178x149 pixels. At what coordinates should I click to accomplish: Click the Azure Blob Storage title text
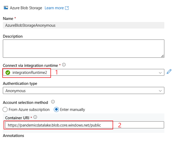[26, 8]
